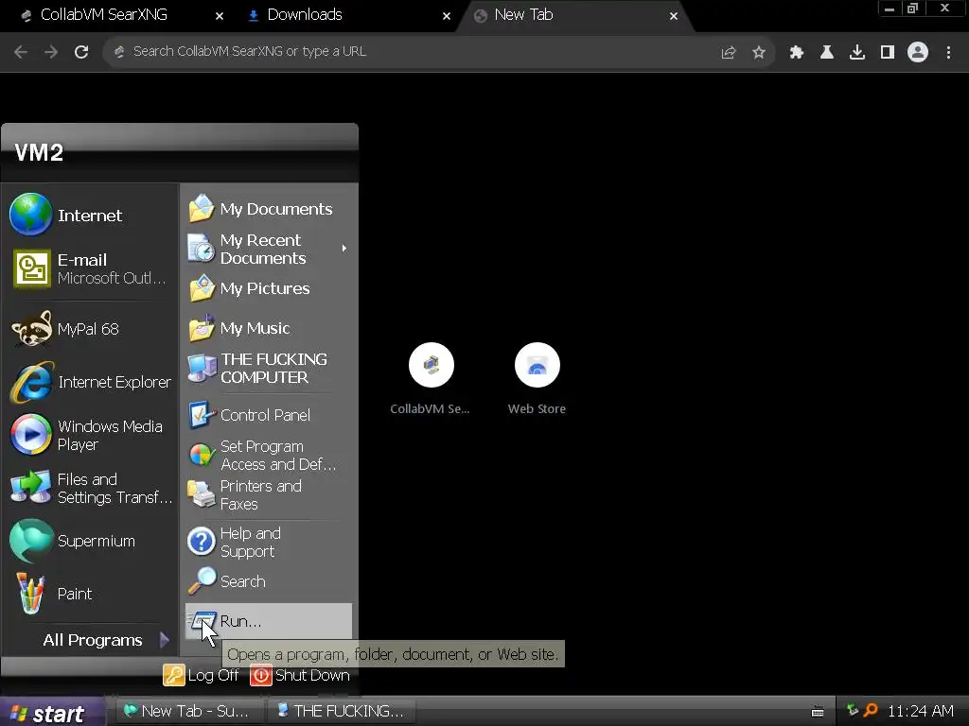Expand My Recent Documents submenu arrow

(344, 249)
